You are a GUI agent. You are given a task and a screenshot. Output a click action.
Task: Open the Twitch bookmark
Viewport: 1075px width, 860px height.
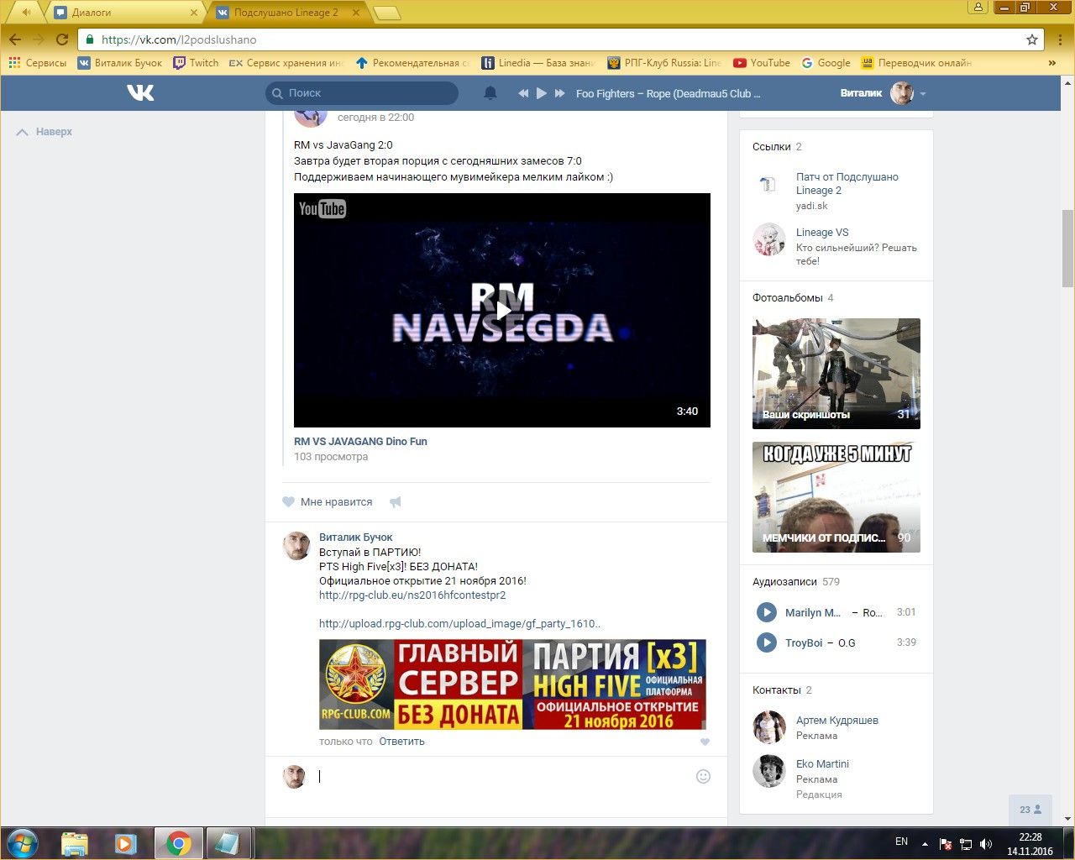click(x=196, y=63)
